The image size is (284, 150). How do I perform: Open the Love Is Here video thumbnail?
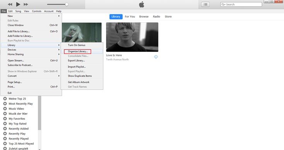pyautogui.click(x=132, y=37)
